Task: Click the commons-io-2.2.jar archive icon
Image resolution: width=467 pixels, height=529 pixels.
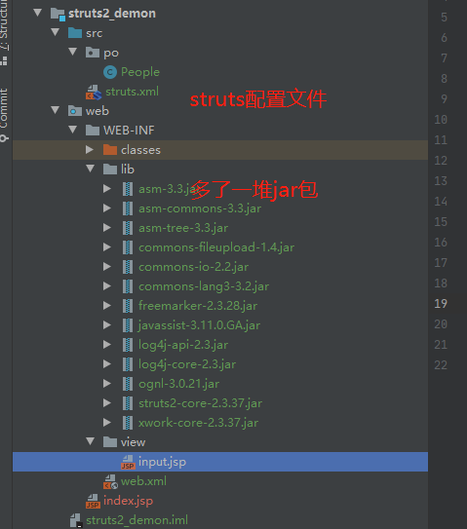Action: tap(128, 267)
